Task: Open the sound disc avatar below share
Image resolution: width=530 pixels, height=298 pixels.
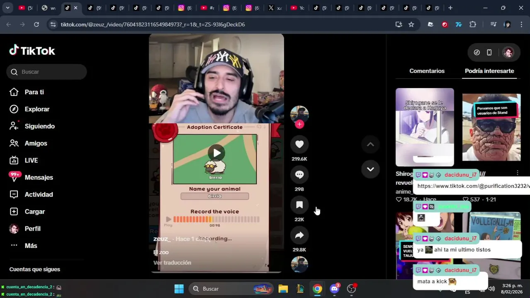Action: (x=299, y=264)
